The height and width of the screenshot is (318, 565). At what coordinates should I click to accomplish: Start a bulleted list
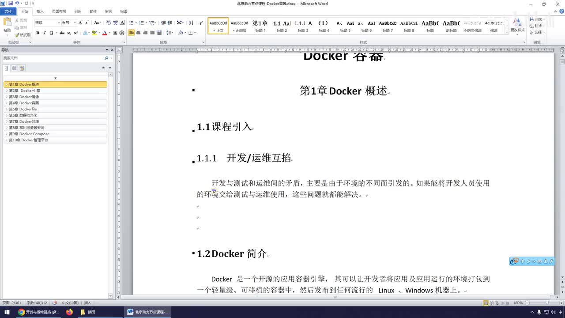(131, 23)
